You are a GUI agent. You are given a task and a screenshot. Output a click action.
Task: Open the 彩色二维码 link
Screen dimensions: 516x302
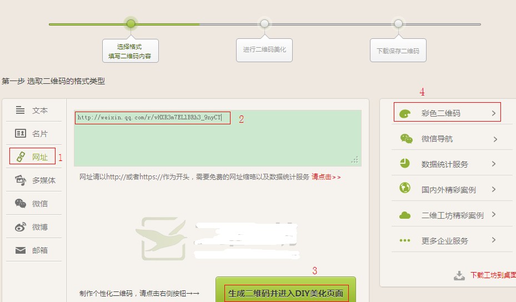pyautogui.click(x=440, y=113)
